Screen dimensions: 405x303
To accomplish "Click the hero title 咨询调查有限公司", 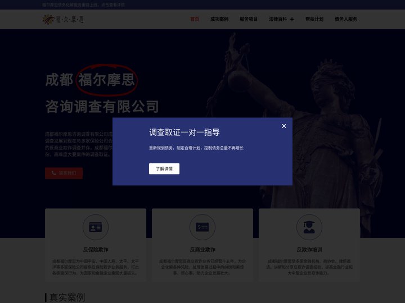I will (x=102, y=107).
